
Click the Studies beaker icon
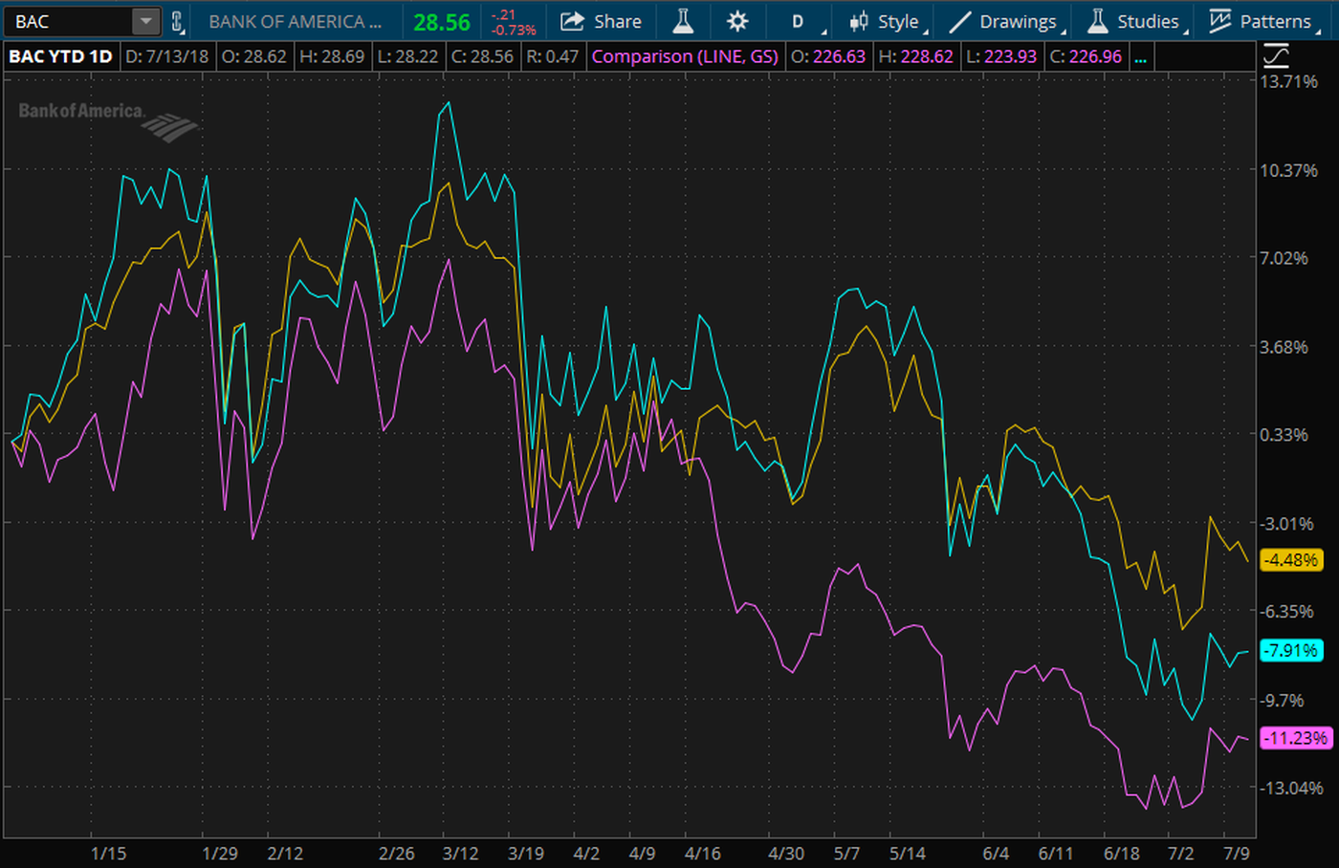coord(1098,21)
